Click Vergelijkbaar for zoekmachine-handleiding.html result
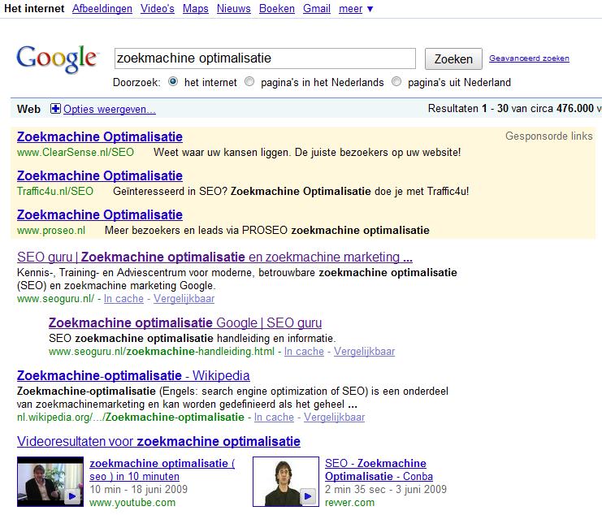This screenshot has height=515, width=602. pyautogui.click(x=364, y=351)
